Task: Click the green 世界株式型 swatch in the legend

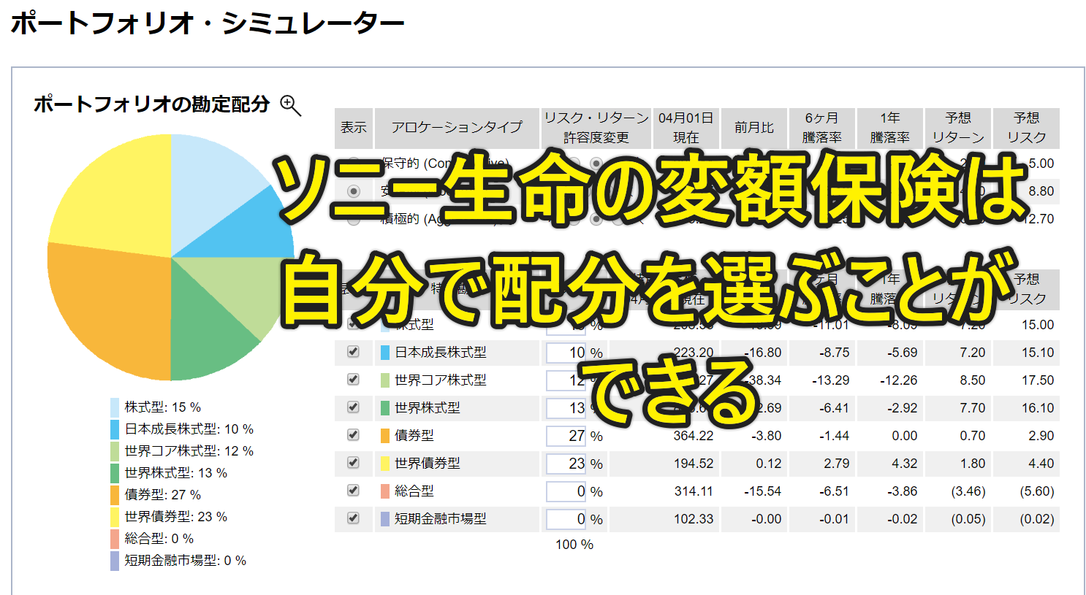Action: [x=115, y=473]
